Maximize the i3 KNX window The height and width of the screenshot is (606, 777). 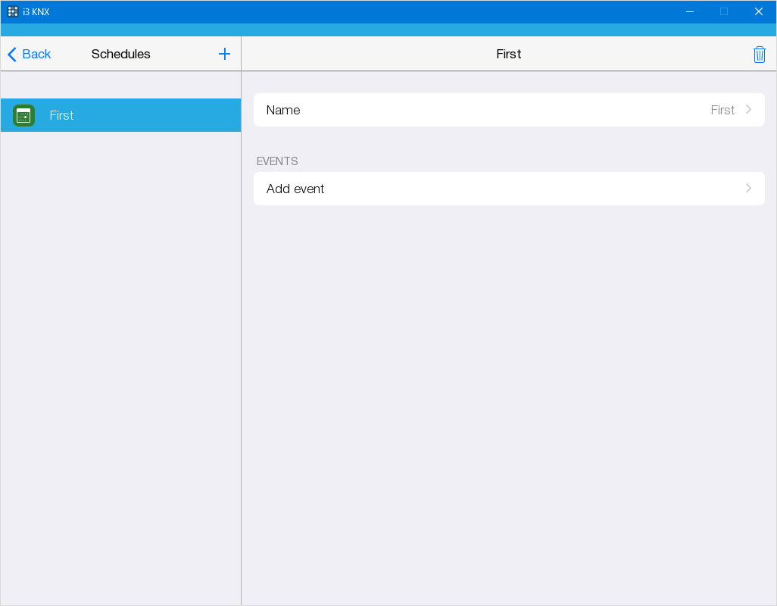pos(724,11)
